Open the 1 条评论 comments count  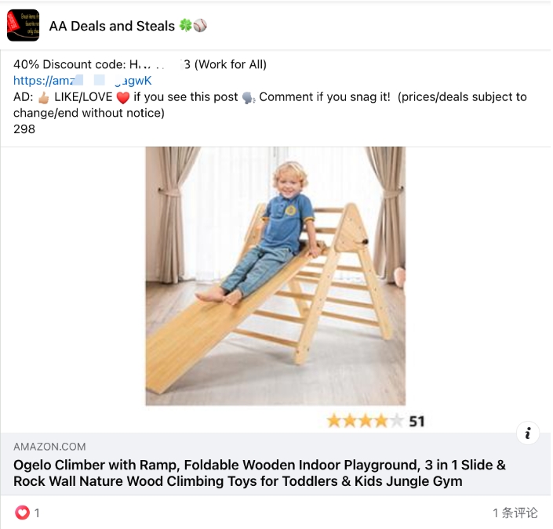[x=515, y=513]
